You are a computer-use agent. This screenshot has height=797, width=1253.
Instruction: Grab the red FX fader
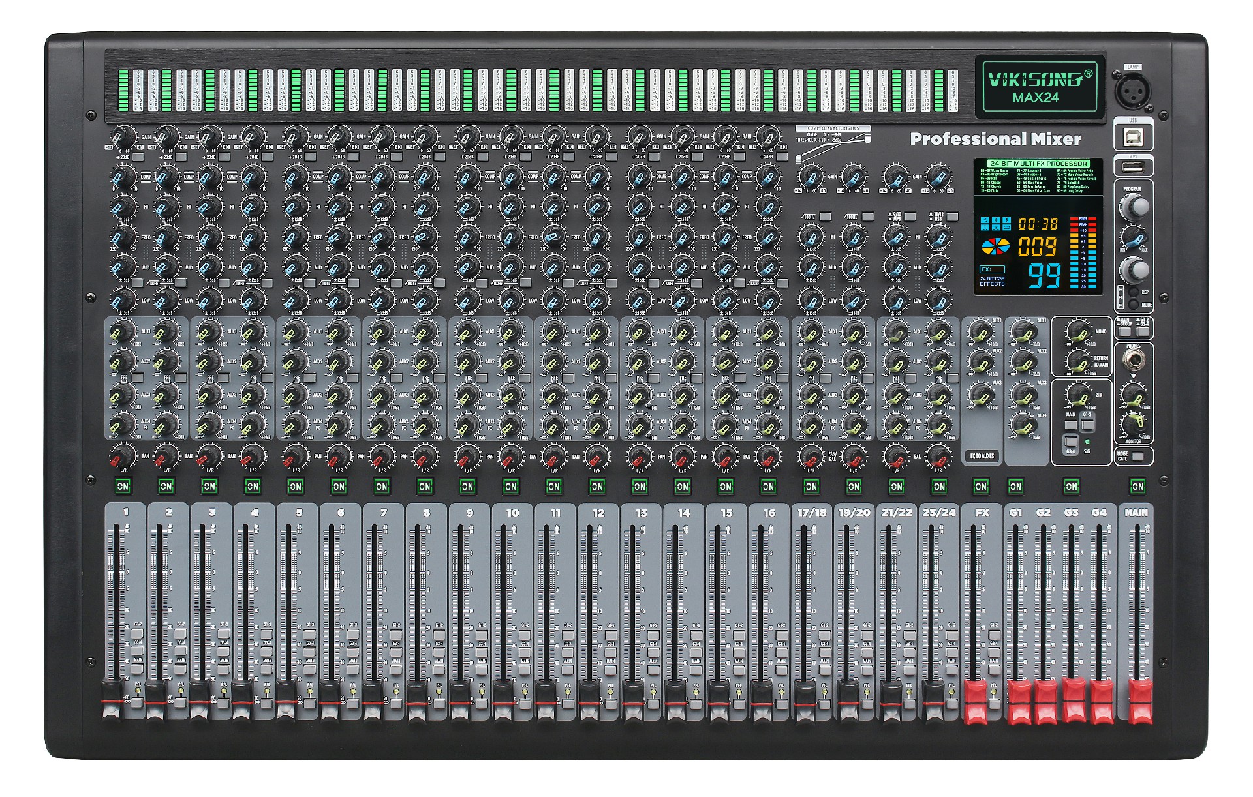point(976,702)
